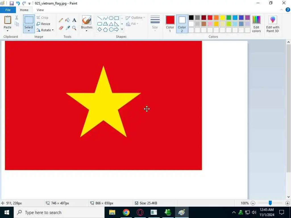The height and width of the screenshot is (218, 291).
Task: Open the File menu
Action: click(8, 10)
